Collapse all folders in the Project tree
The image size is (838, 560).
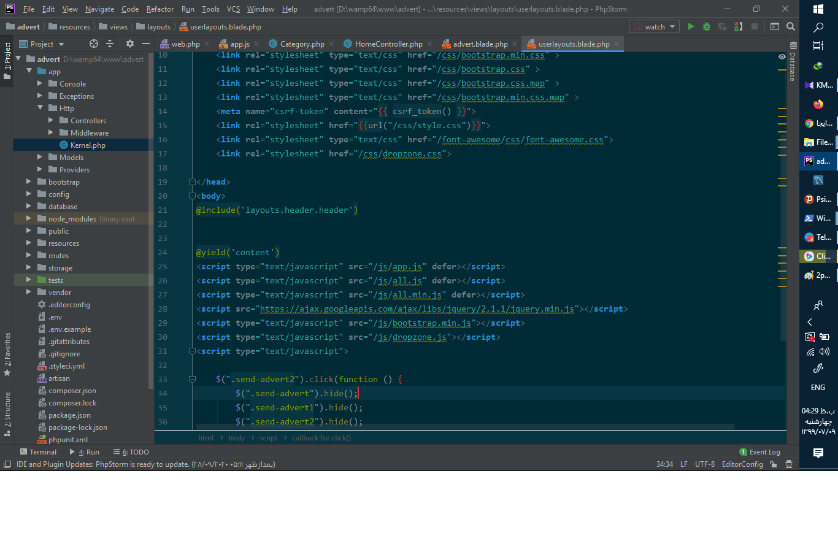(110, 44)
